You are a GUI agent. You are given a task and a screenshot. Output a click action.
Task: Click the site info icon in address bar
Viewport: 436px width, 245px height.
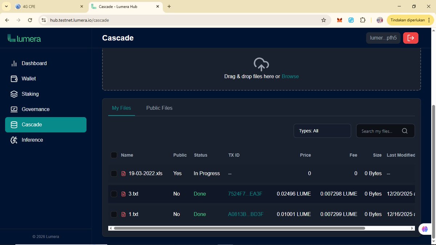coord(44,20)
